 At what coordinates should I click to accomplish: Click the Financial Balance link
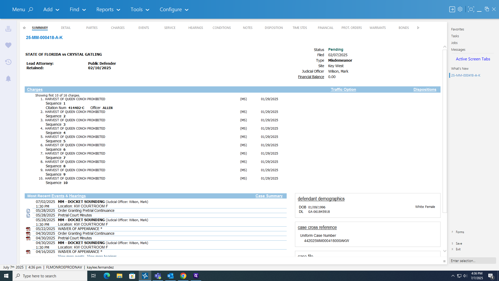[x=311, y=77]
